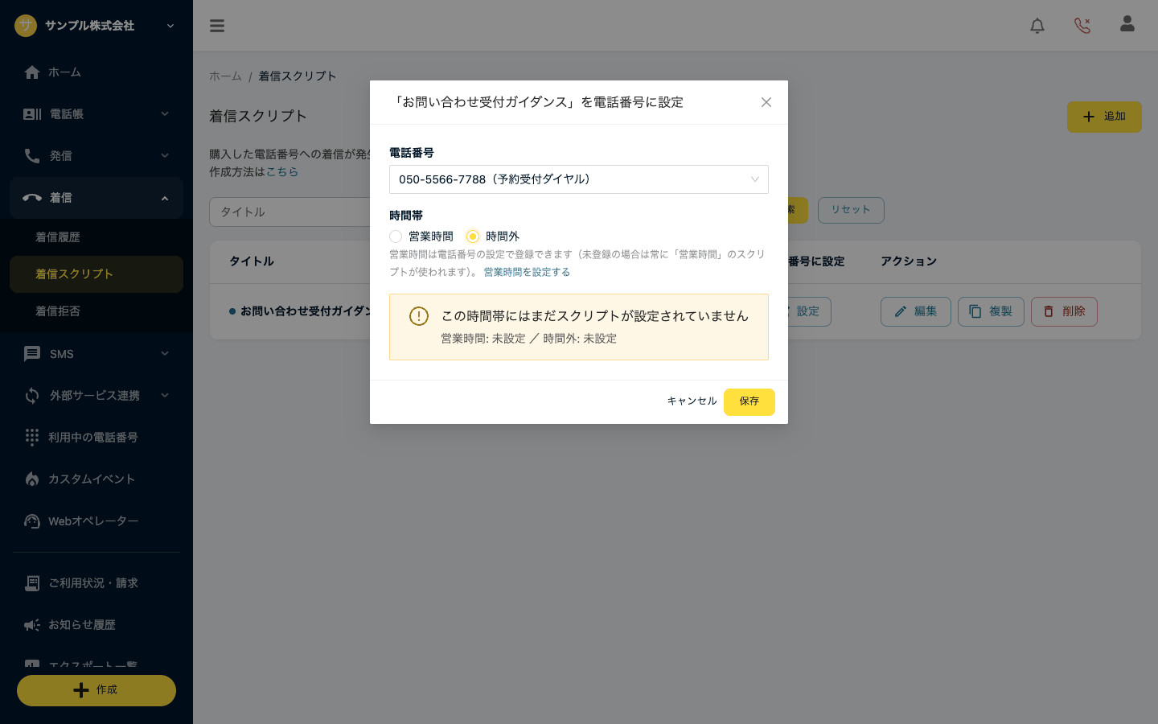This screenshot has height=724, width=1158.
Task: Expand the 発信 submenu chevron
Action: (165, 156)
